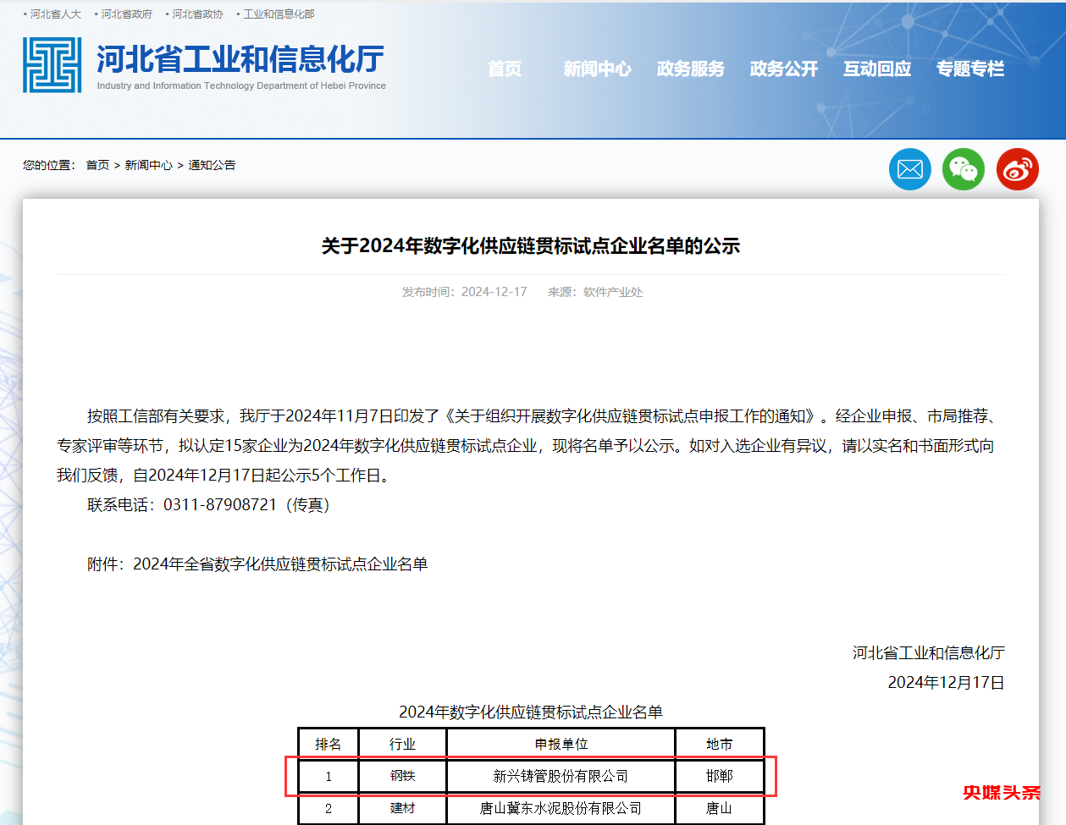Click the email share icon
Image resolution: width=1066 pixels, height=825 pixels.
(x=909, y=169)
